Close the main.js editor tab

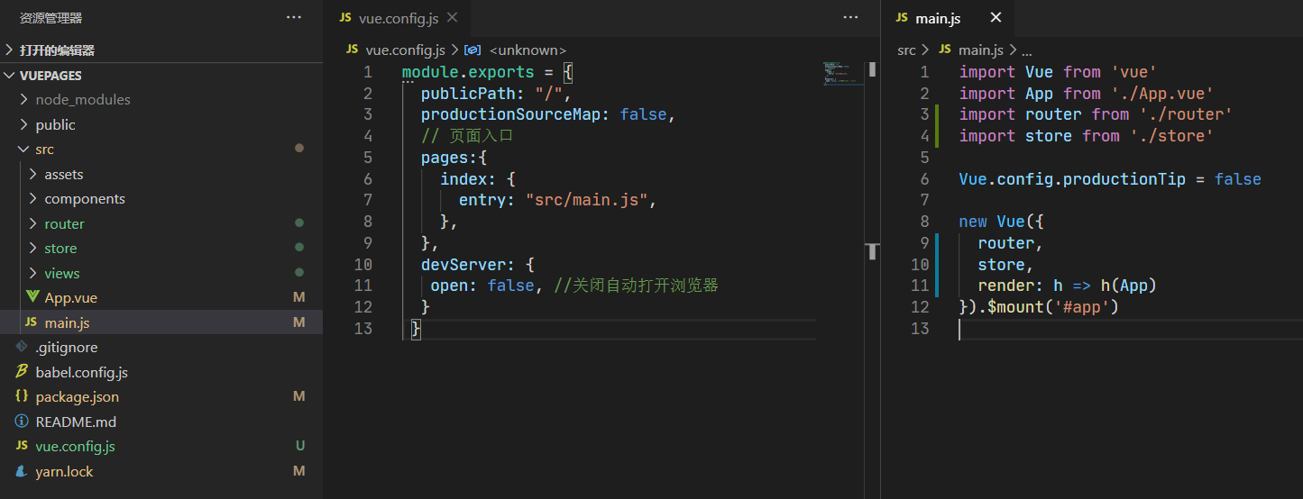[996, 17]
